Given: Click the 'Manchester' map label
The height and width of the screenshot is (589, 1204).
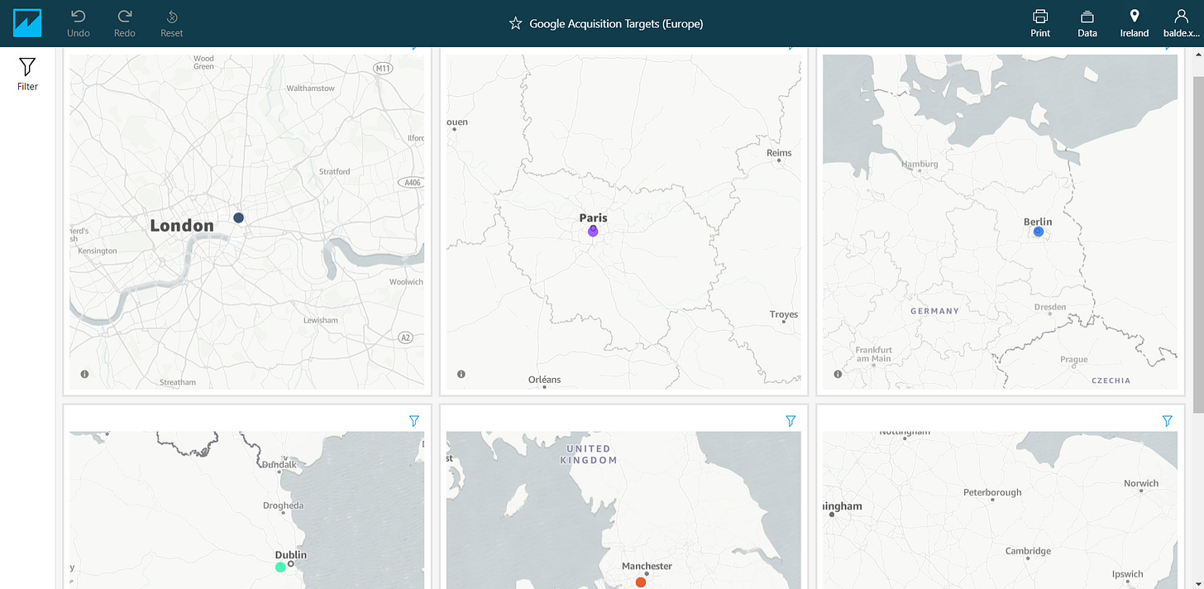Looking at the screenshot, I should (647, 566).
